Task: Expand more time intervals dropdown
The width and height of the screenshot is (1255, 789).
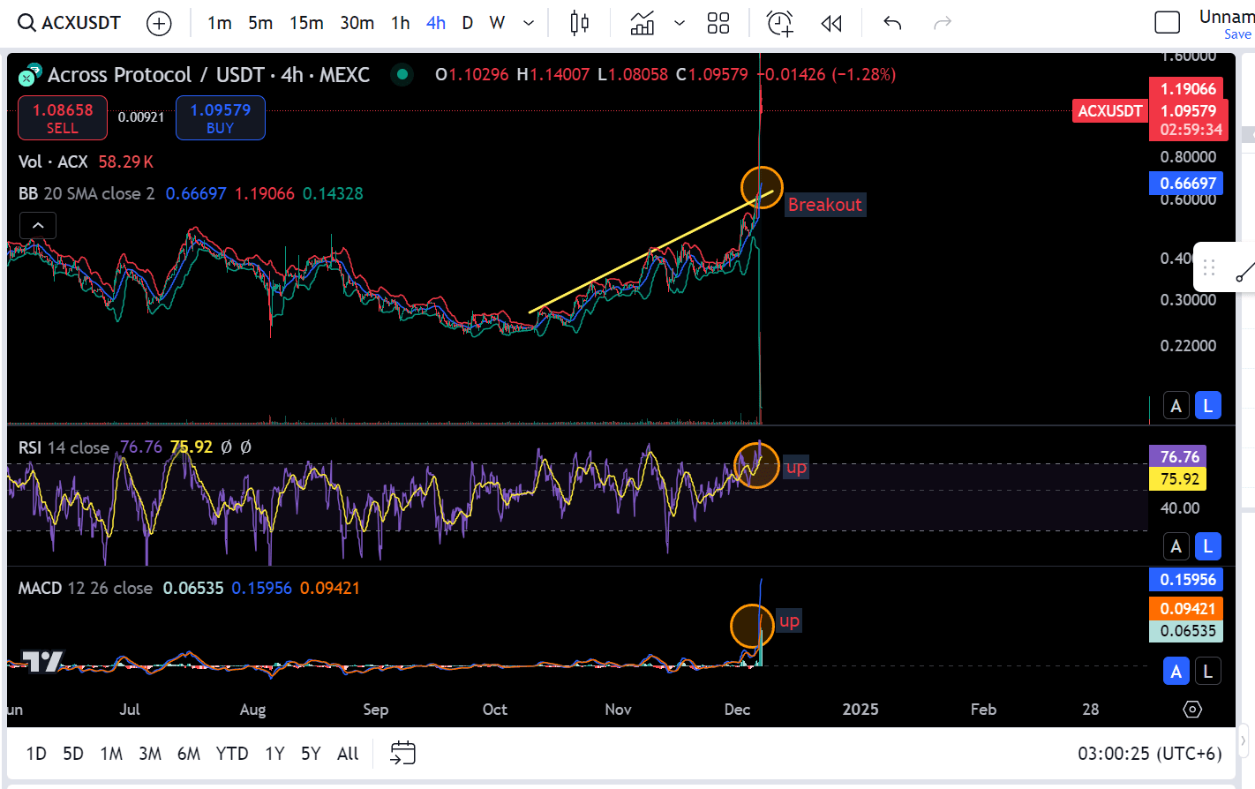Action: coord(529,23)
